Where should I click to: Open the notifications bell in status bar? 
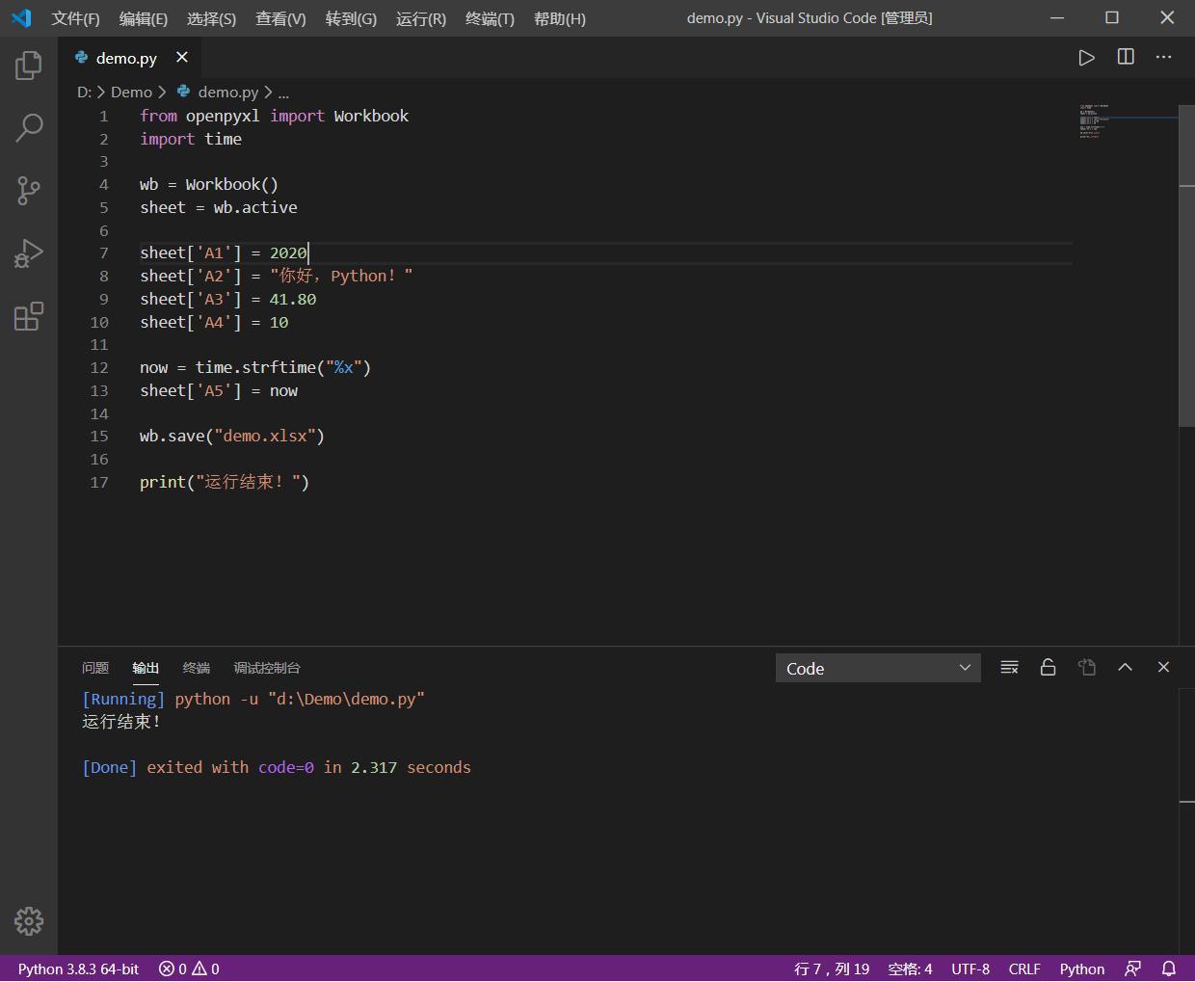pyautogui.click(x=1168, y=969)
